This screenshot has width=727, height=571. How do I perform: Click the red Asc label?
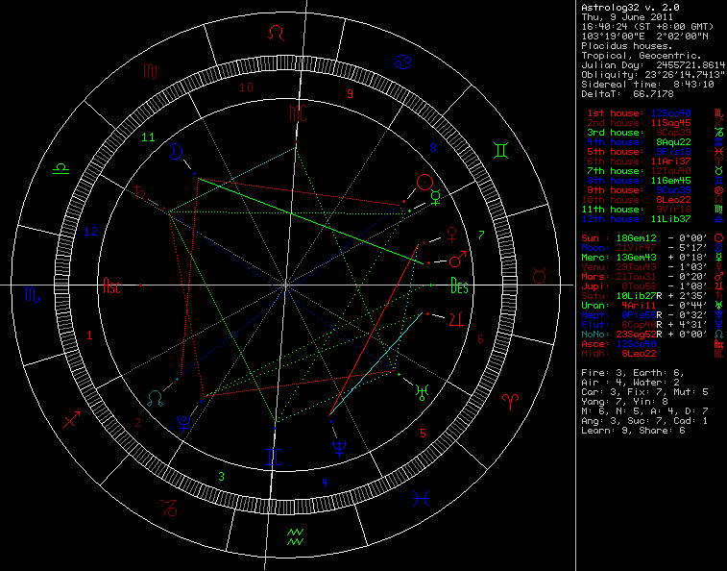112,285
